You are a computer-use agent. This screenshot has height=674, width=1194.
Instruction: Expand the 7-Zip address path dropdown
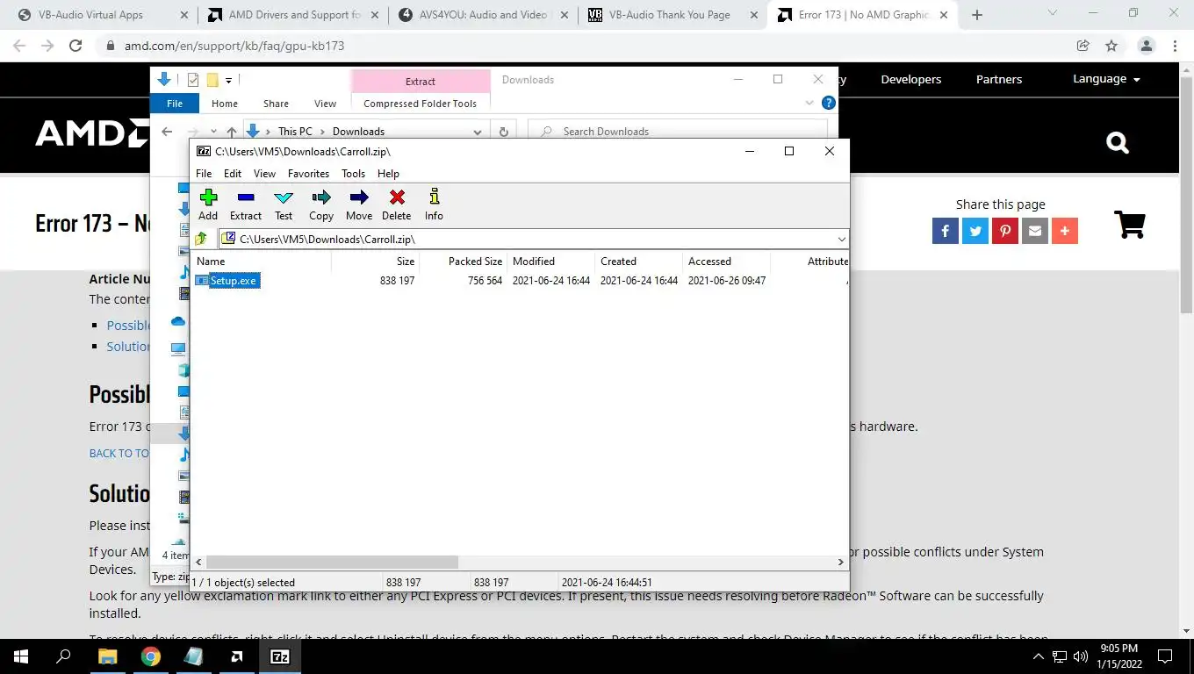point(841,239)
